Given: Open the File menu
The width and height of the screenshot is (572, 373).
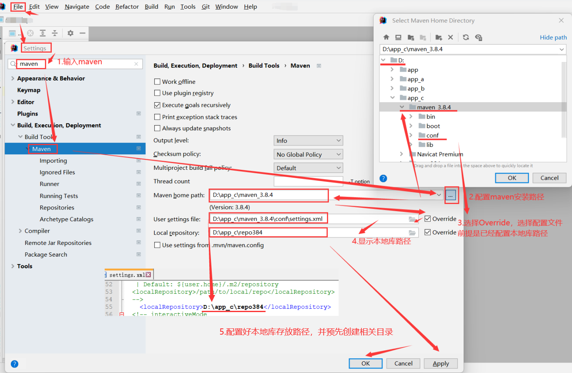Looking at the screenshot, I should [x=18, y=7].
